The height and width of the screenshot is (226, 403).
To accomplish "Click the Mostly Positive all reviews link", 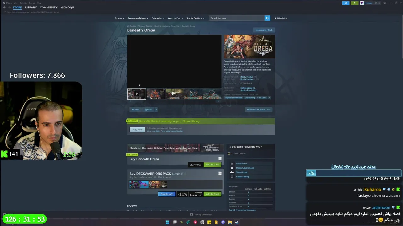I will (247, 79).
